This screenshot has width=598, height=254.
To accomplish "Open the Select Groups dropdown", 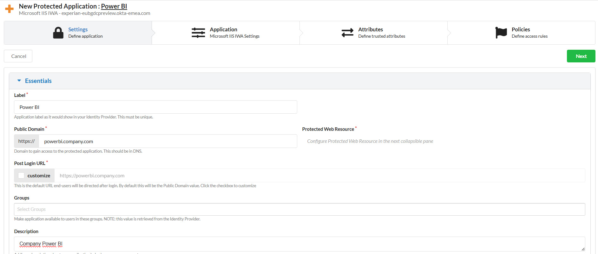I will [299, 209].
